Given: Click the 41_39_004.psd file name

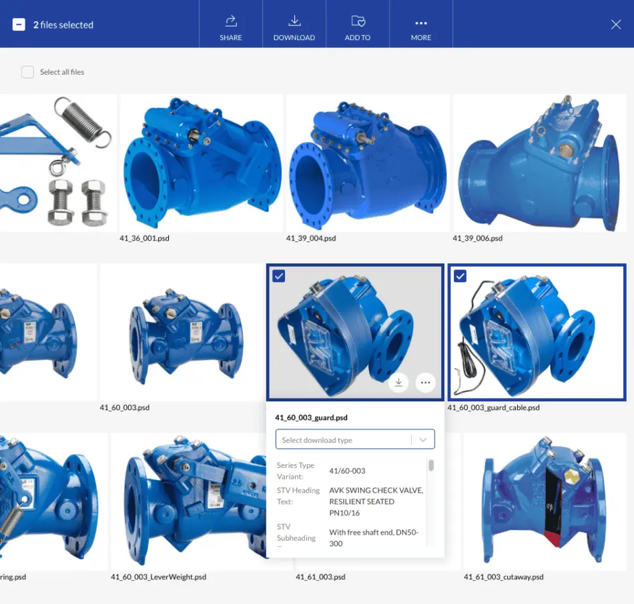Looking at the screenshot, I should pos(311,239).
